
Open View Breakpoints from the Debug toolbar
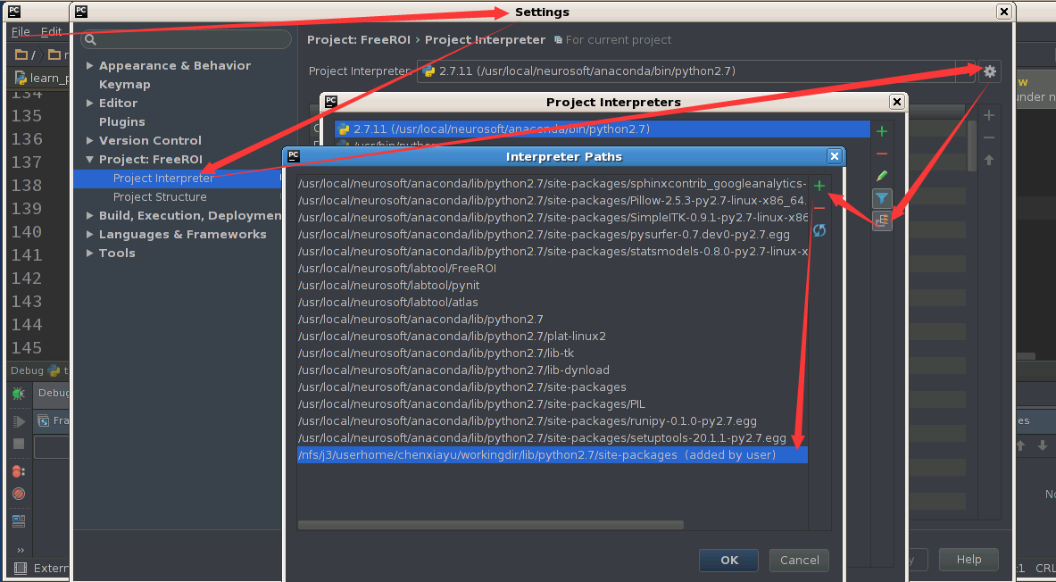tap(19, 470)
